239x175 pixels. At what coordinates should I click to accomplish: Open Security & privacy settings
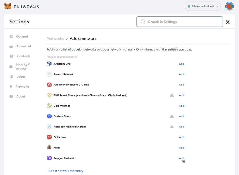[23, 66]
